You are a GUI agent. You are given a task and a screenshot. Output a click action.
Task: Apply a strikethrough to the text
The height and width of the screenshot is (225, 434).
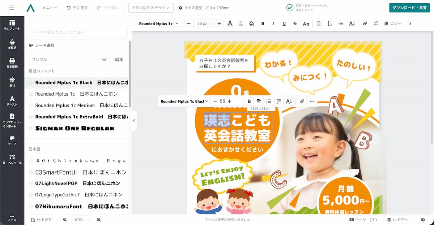[295, 23]
